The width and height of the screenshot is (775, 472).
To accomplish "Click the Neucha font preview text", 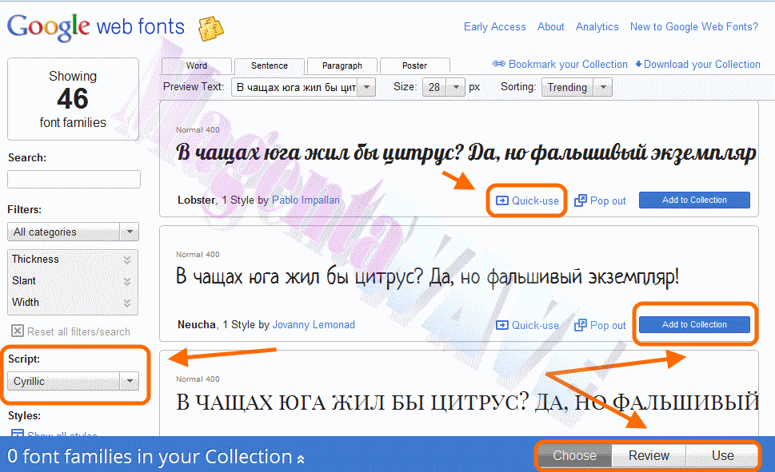I will pos(428,277).
